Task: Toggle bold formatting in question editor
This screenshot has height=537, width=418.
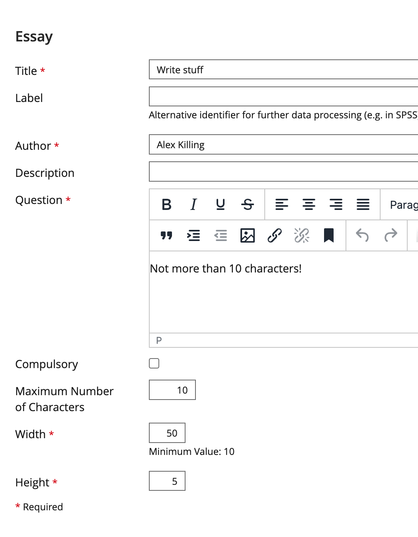Action: click(167, 204)
